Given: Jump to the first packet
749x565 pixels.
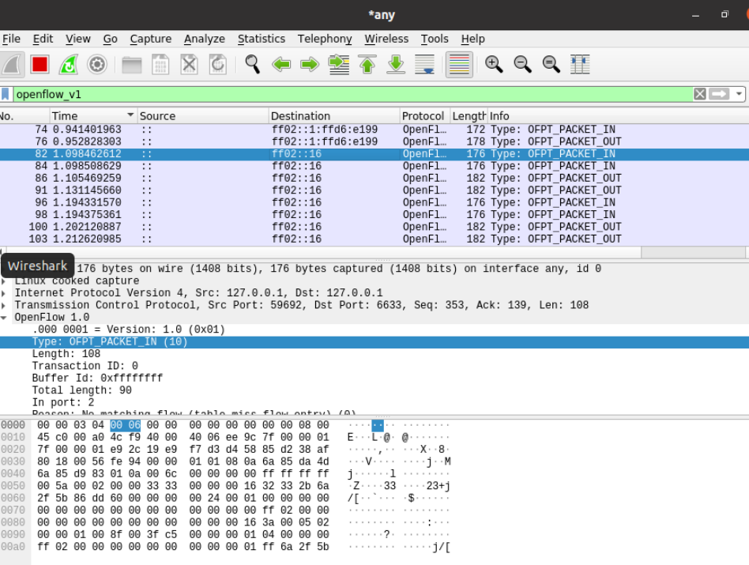Looking at the screenshot, I should click(367, 64).
